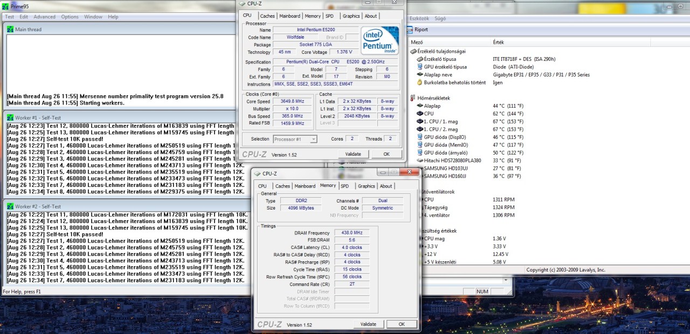Viewport: 690px width, 334px height.
Task: Switch to Mainboard tab in top CPU-Z window
Action: point(290,16)
